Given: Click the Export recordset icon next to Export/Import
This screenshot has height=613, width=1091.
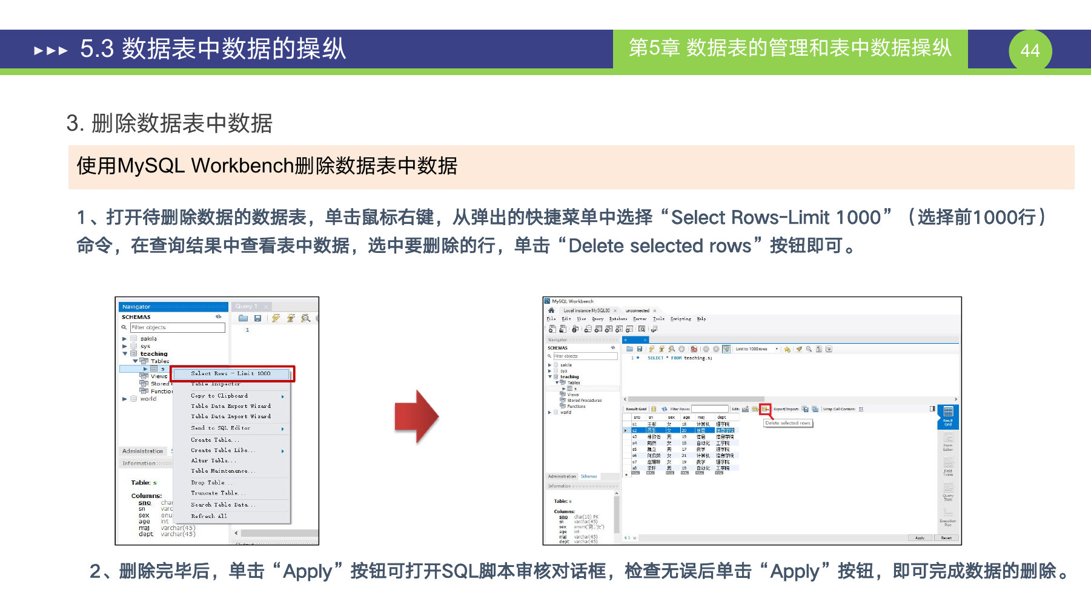Looking at the screenshot, I should 805,409.
